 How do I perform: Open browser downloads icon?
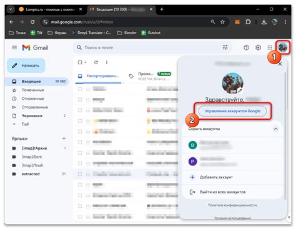point(264,22)
